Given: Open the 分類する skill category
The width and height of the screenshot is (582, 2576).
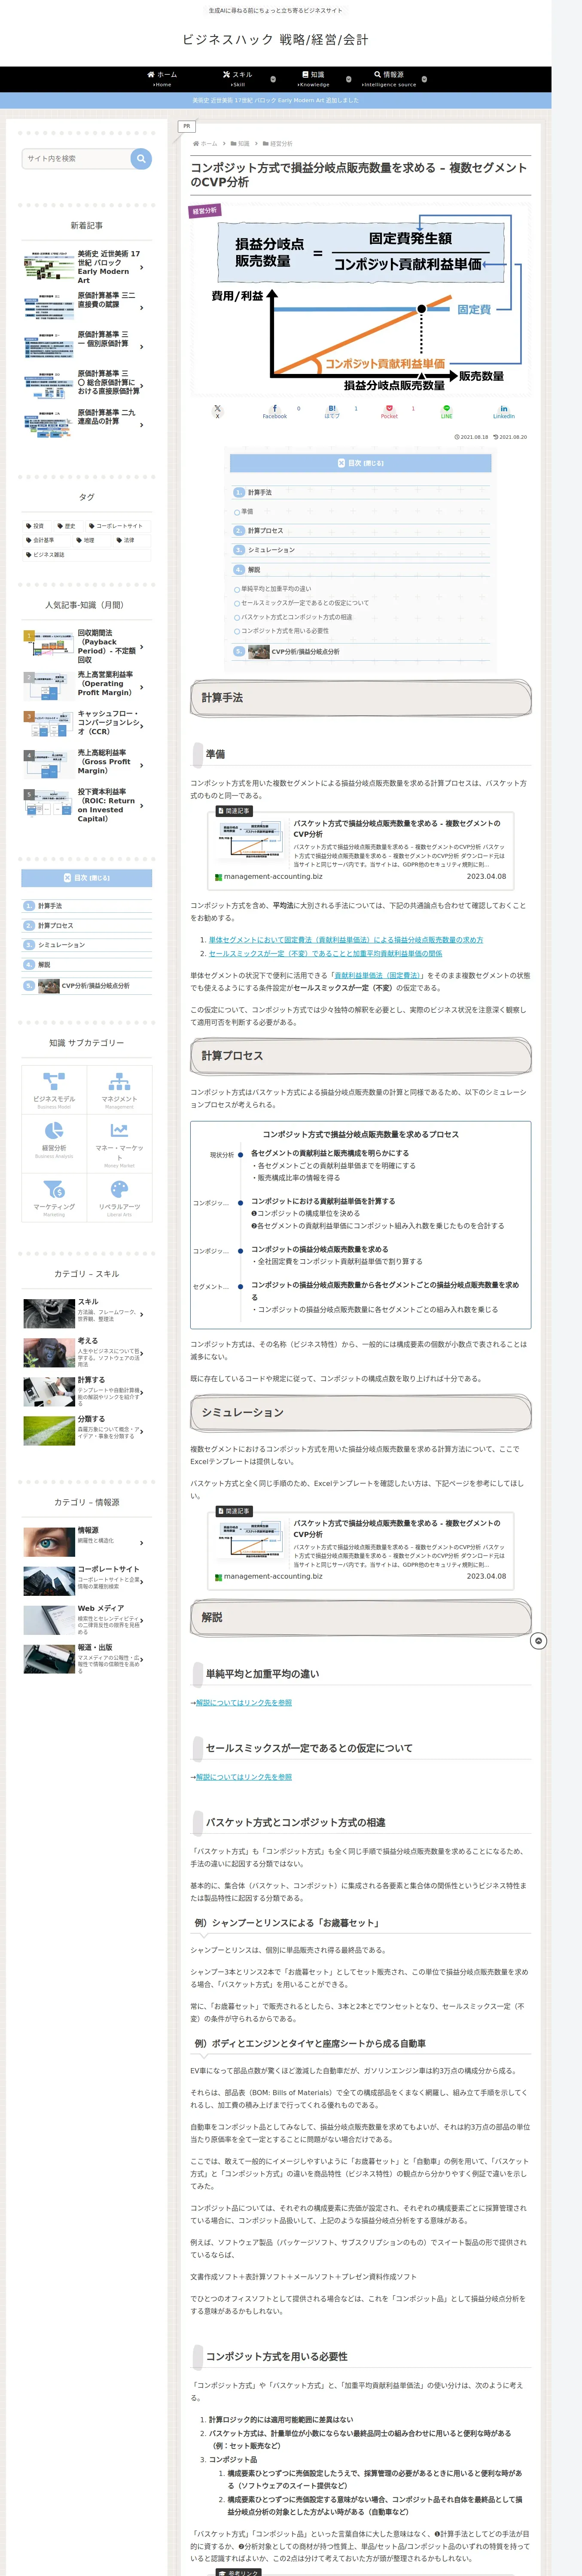Looking at the screenshot, I should click(x=87, y=1430).
